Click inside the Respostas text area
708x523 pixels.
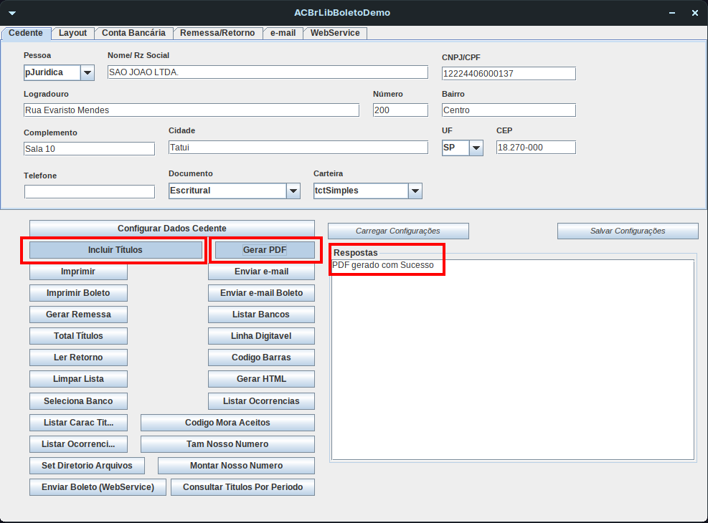(x=513, y=360)
